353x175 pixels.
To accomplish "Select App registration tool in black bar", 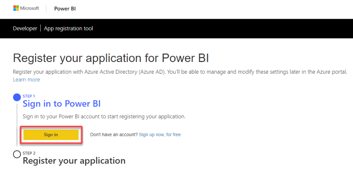I will tap(68, 29).
